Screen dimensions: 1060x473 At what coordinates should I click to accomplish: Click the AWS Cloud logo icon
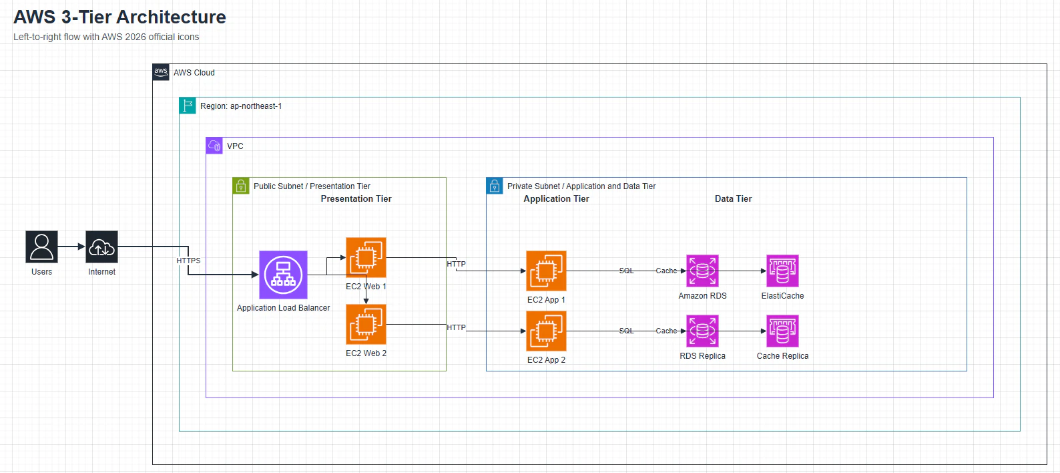[161, 72]
